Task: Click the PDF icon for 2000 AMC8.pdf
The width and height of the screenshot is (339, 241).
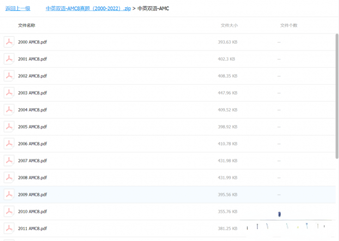Action: click(x=9, y=42)
